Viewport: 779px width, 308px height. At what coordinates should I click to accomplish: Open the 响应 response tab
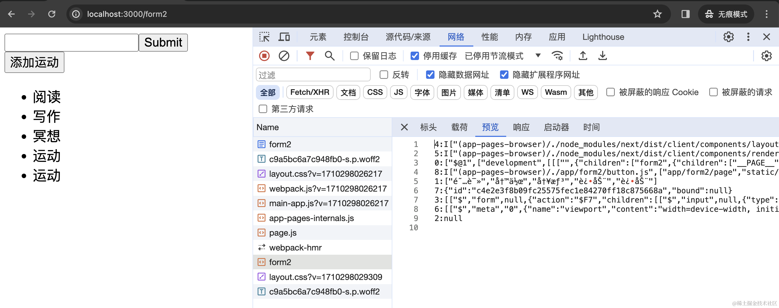pyautogui.click(x=521, y=127)
